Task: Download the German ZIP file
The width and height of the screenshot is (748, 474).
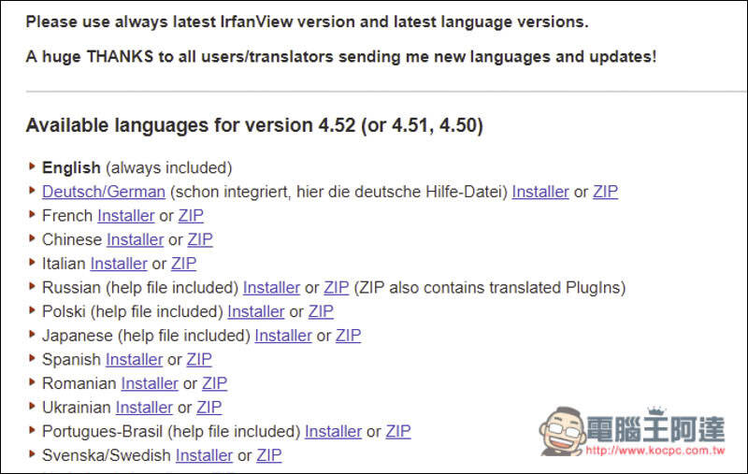Action: click(605, 192)
